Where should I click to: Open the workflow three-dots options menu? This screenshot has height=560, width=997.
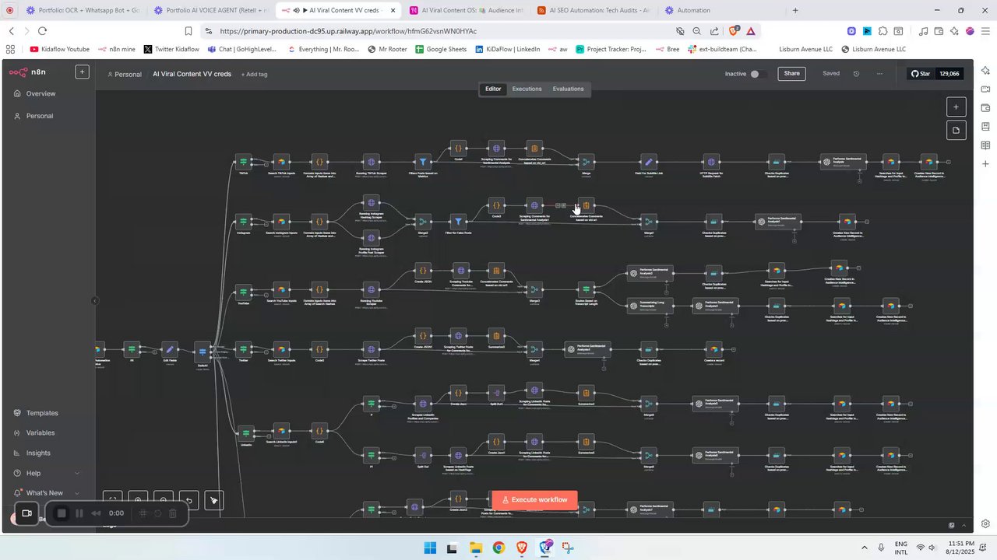(x=879, y=74)
